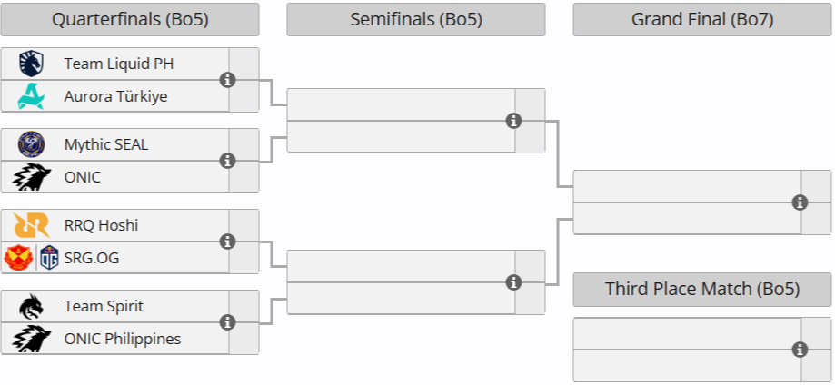Viewport: 835px width, 385px height.
Task: Open info icon for the bottom semifinal match
Action: [x=513, y=282]
